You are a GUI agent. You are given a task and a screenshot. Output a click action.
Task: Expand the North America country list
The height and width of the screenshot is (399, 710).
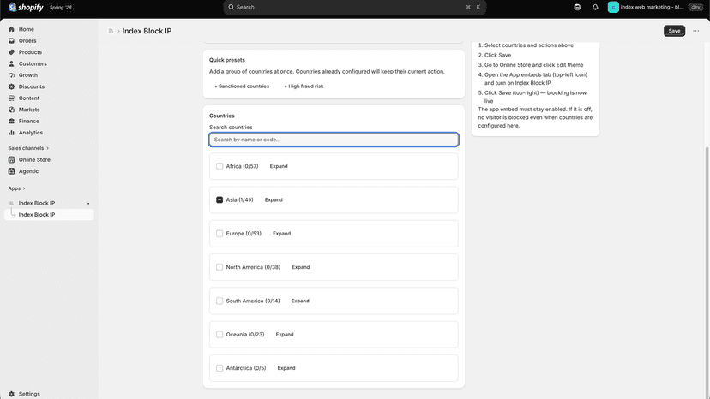pyautogui.click(x=301, y=267)
